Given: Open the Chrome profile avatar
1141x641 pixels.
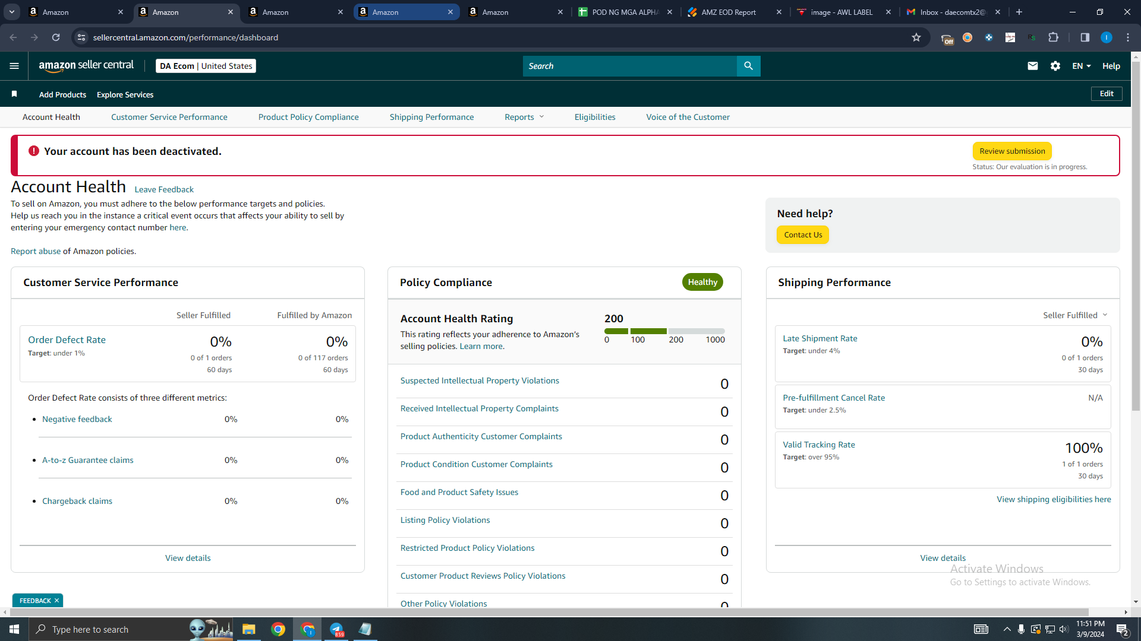Looking at the screenshot, I should 1107,37.
